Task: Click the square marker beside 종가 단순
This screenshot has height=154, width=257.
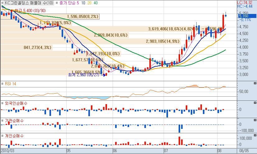Action: [x=57, y=3]
